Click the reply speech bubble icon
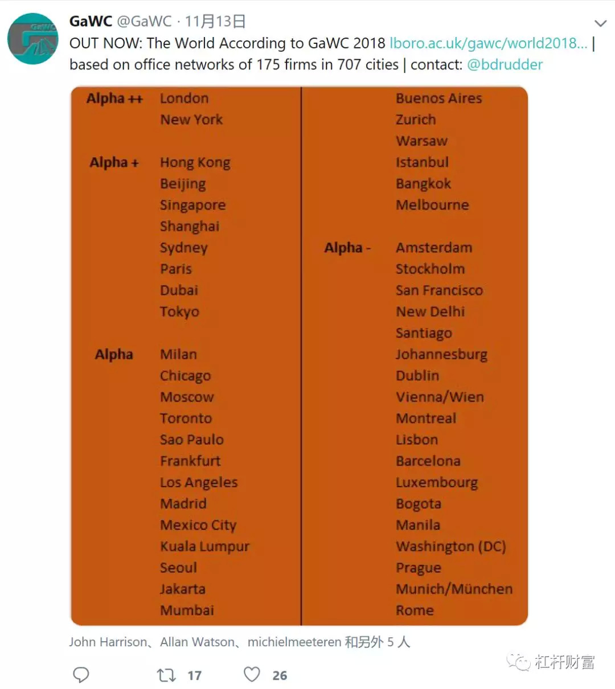This screenshot has height=689, width=615. pyautogui.click(x=81, y=675)
